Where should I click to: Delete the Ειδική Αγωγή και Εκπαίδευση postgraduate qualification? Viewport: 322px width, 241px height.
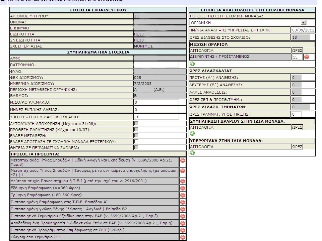(183, 161)
